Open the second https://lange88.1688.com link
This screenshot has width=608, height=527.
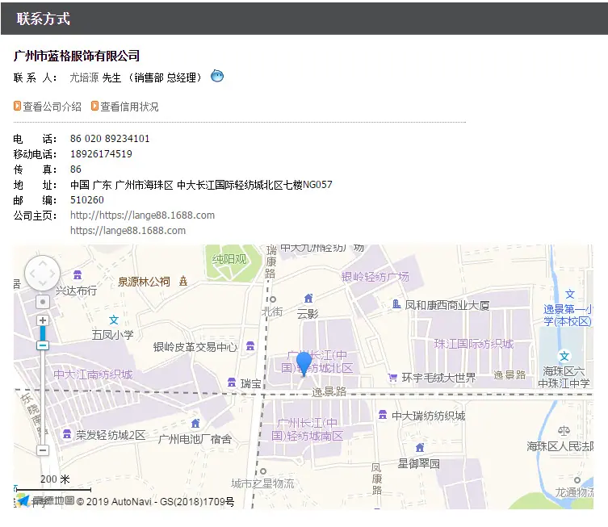pyautogui.click(x=128, y=231)
